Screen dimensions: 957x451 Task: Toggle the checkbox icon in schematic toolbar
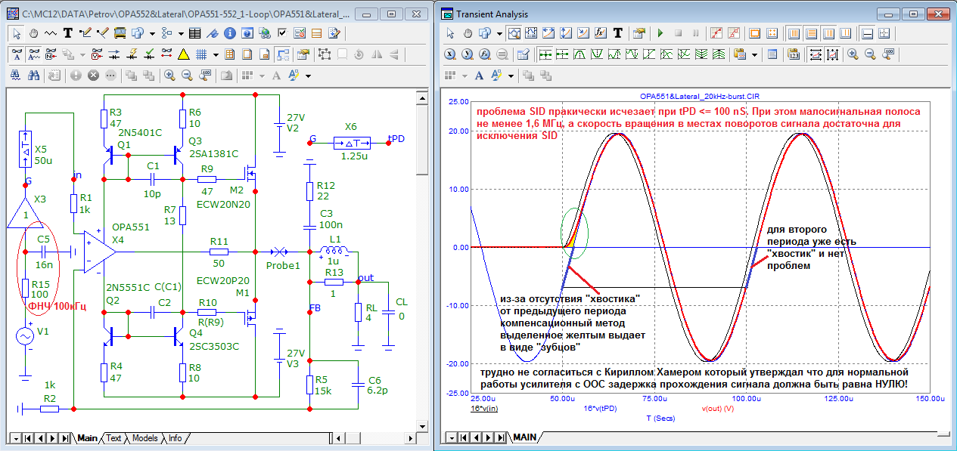tap(282, 33)
